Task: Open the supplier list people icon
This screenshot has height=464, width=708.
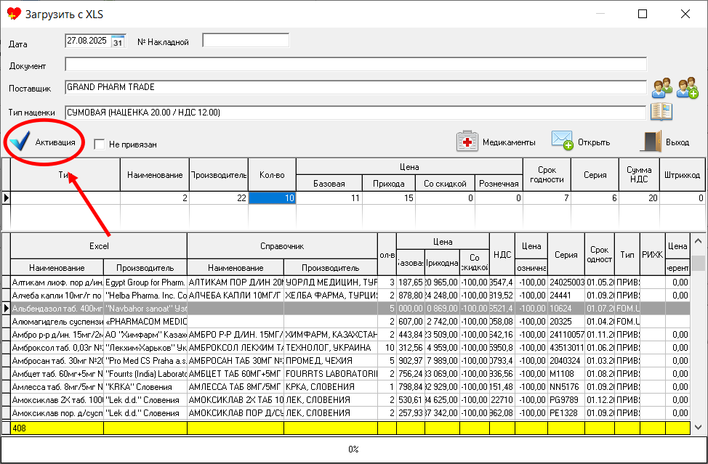Action: [661, 89]
